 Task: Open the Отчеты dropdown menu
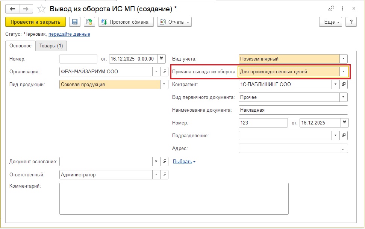click(174, 22)
